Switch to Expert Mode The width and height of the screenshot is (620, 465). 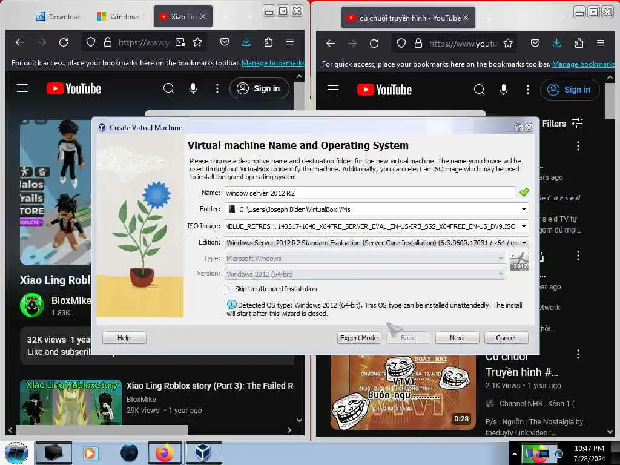pos(358,338)
